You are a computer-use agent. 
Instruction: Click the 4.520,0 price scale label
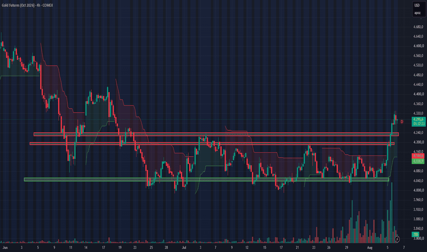pos(418,65)
